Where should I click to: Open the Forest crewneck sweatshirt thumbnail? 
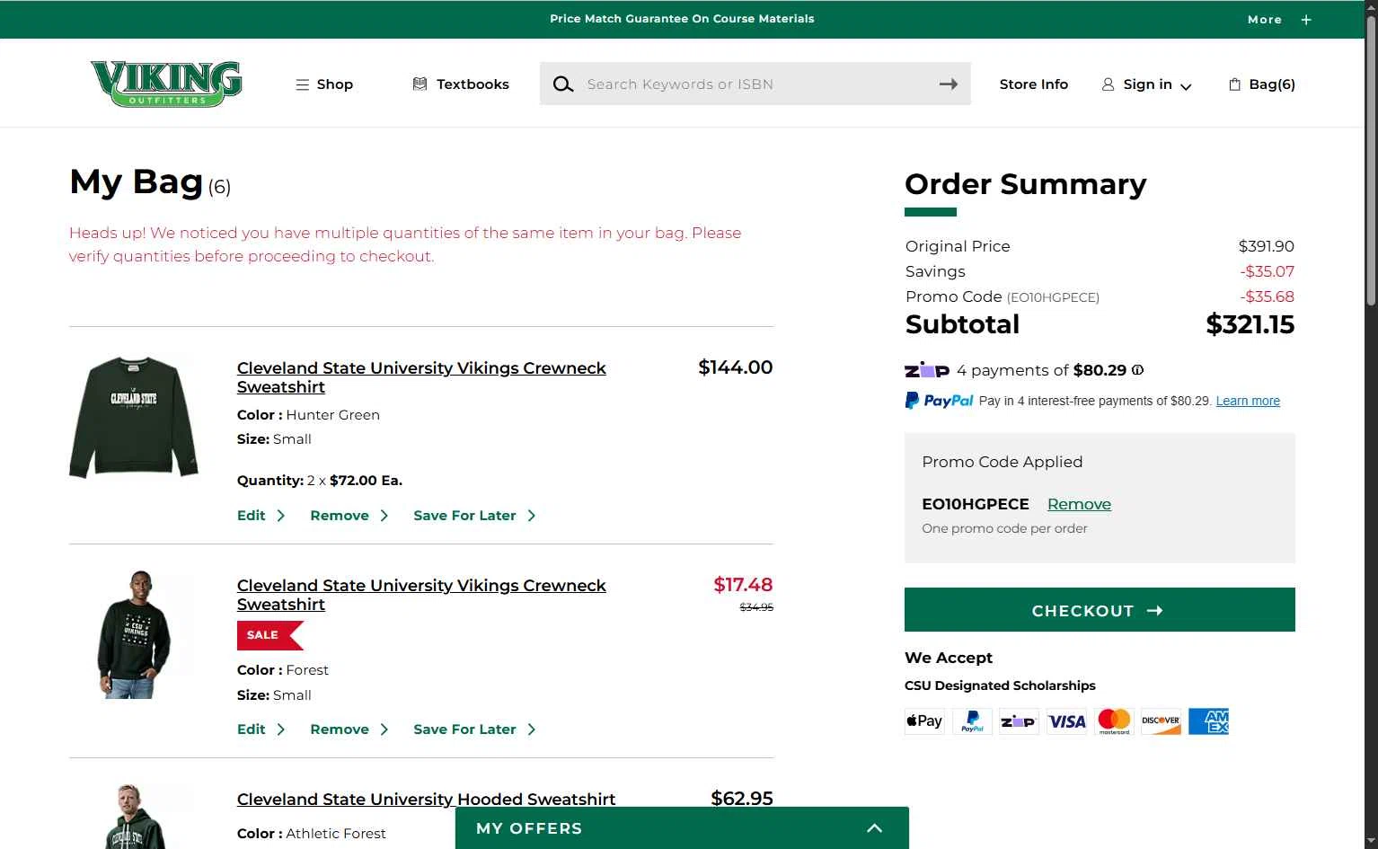click(134, 634)
